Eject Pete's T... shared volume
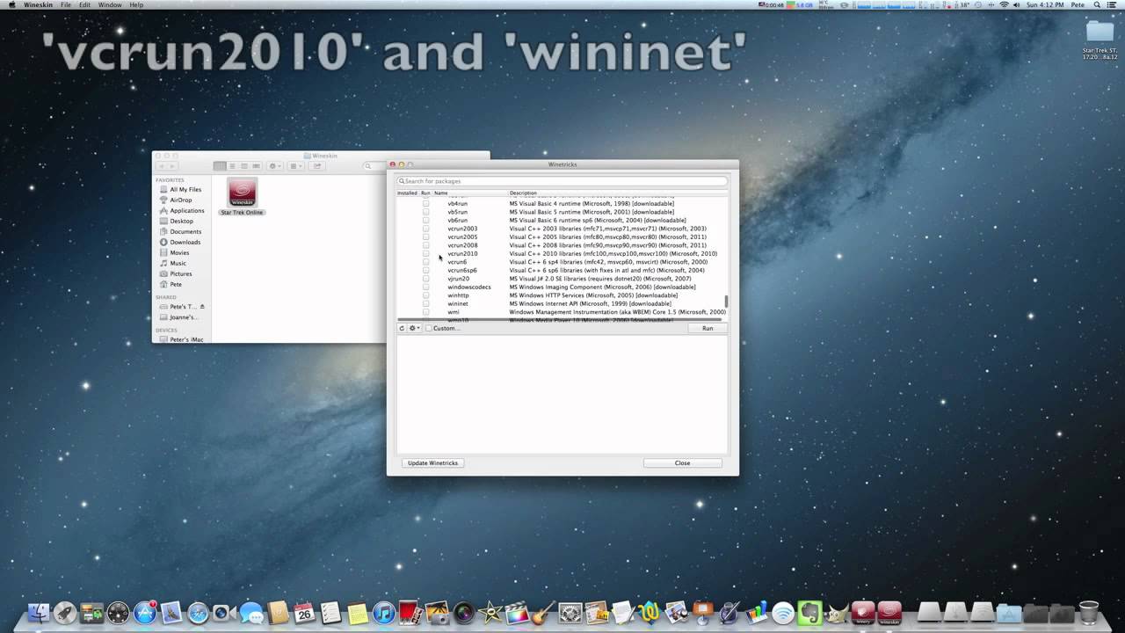This screenshot has height=633, width=1125. 202,306
